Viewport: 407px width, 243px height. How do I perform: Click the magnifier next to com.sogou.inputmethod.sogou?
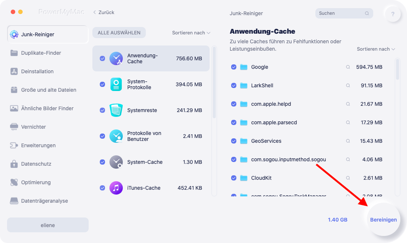tap(348, 159)
